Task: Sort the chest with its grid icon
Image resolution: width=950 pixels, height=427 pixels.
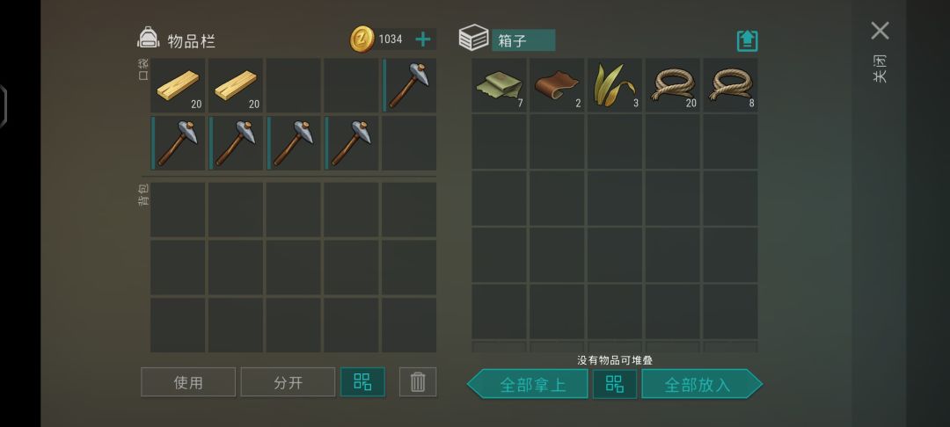Action: point(614,384)
